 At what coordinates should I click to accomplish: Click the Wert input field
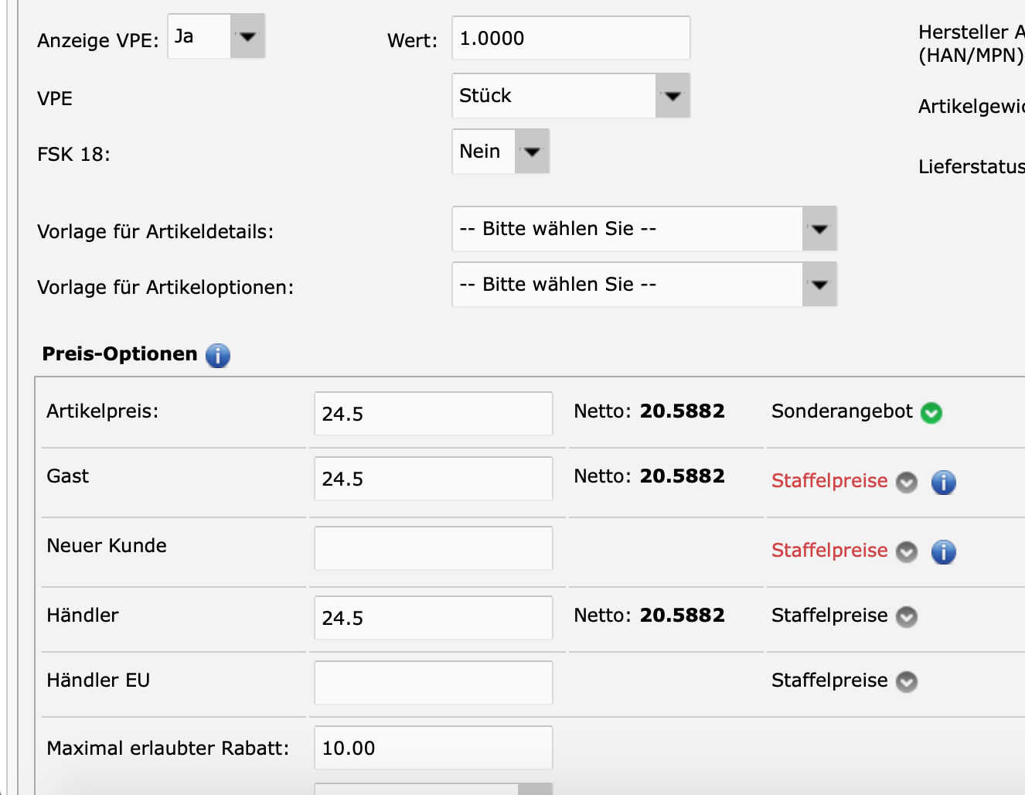(x=570, y=39)
